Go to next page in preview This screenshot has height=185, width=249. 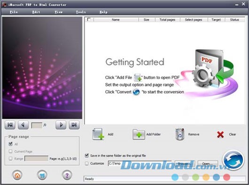[61, 125]
